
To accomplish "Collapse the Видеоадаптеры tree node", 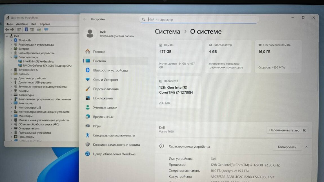I will coord(11,57).
